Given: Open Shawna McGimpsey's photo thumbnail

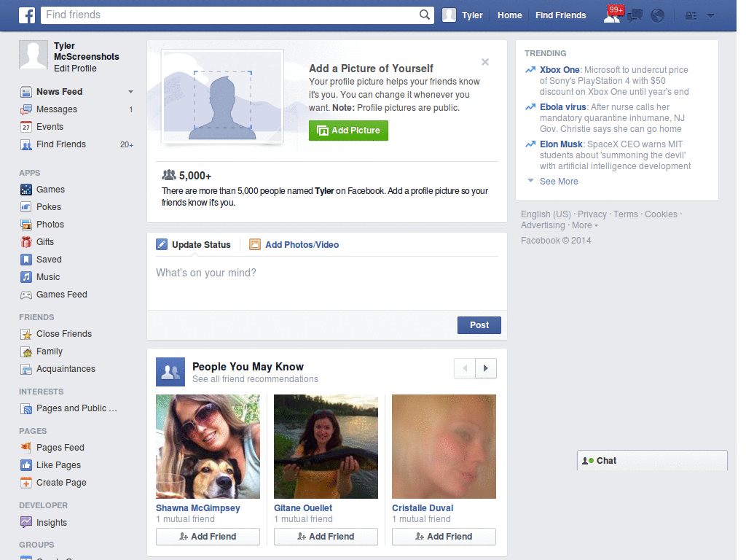Looking at the screenshot, I should click(208, 447).
